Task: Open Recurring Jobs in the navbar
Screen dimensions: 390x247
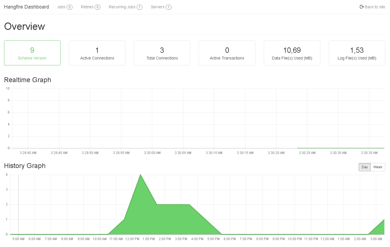Action: click(125, 7)
